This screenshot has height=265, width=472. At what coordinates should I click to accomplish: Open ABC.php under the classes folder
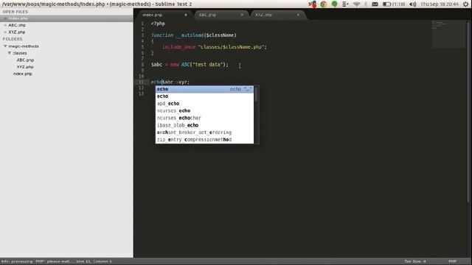click(x=25, y=60)
